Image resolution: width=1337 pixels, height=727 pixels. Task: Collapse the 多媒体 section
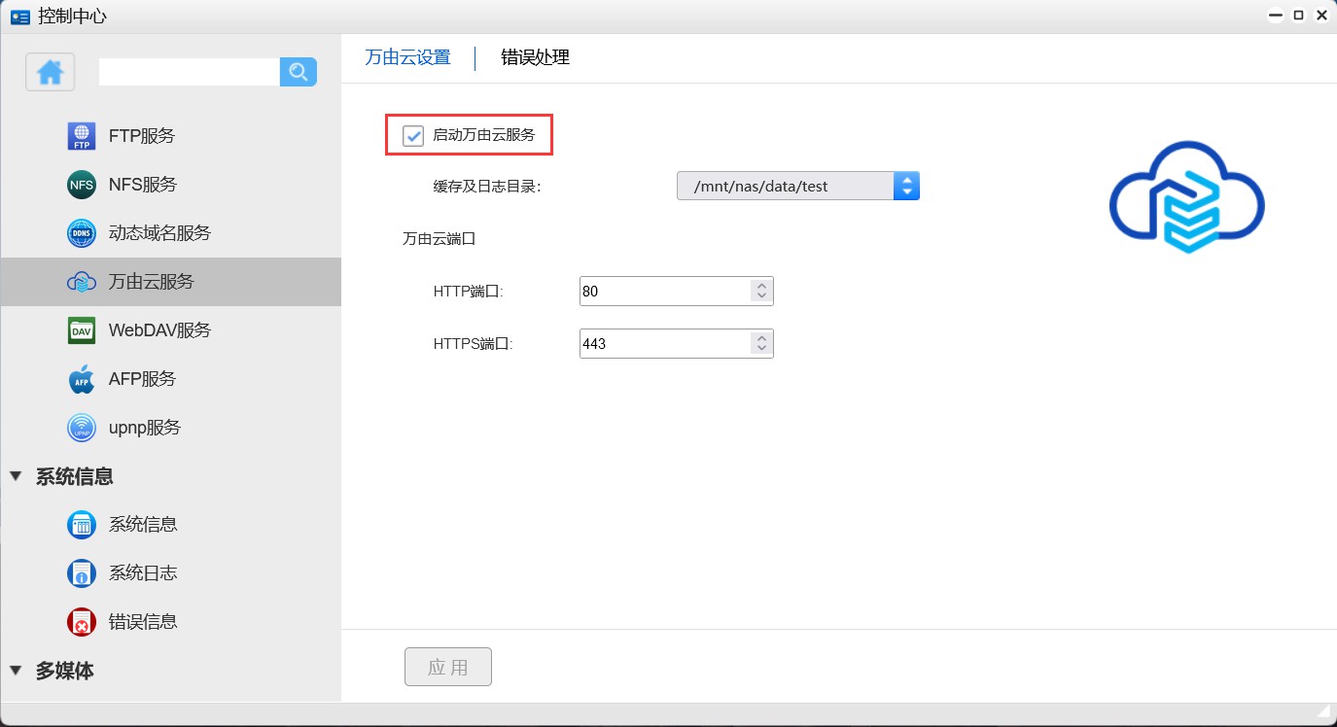pyautogui.click(x=16, y=671)
